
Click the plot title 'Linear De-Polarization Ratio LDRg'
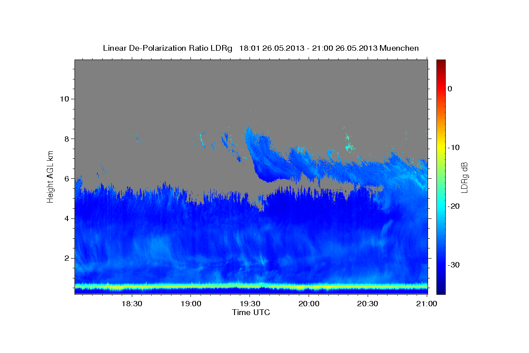click(x=167, y=48)
